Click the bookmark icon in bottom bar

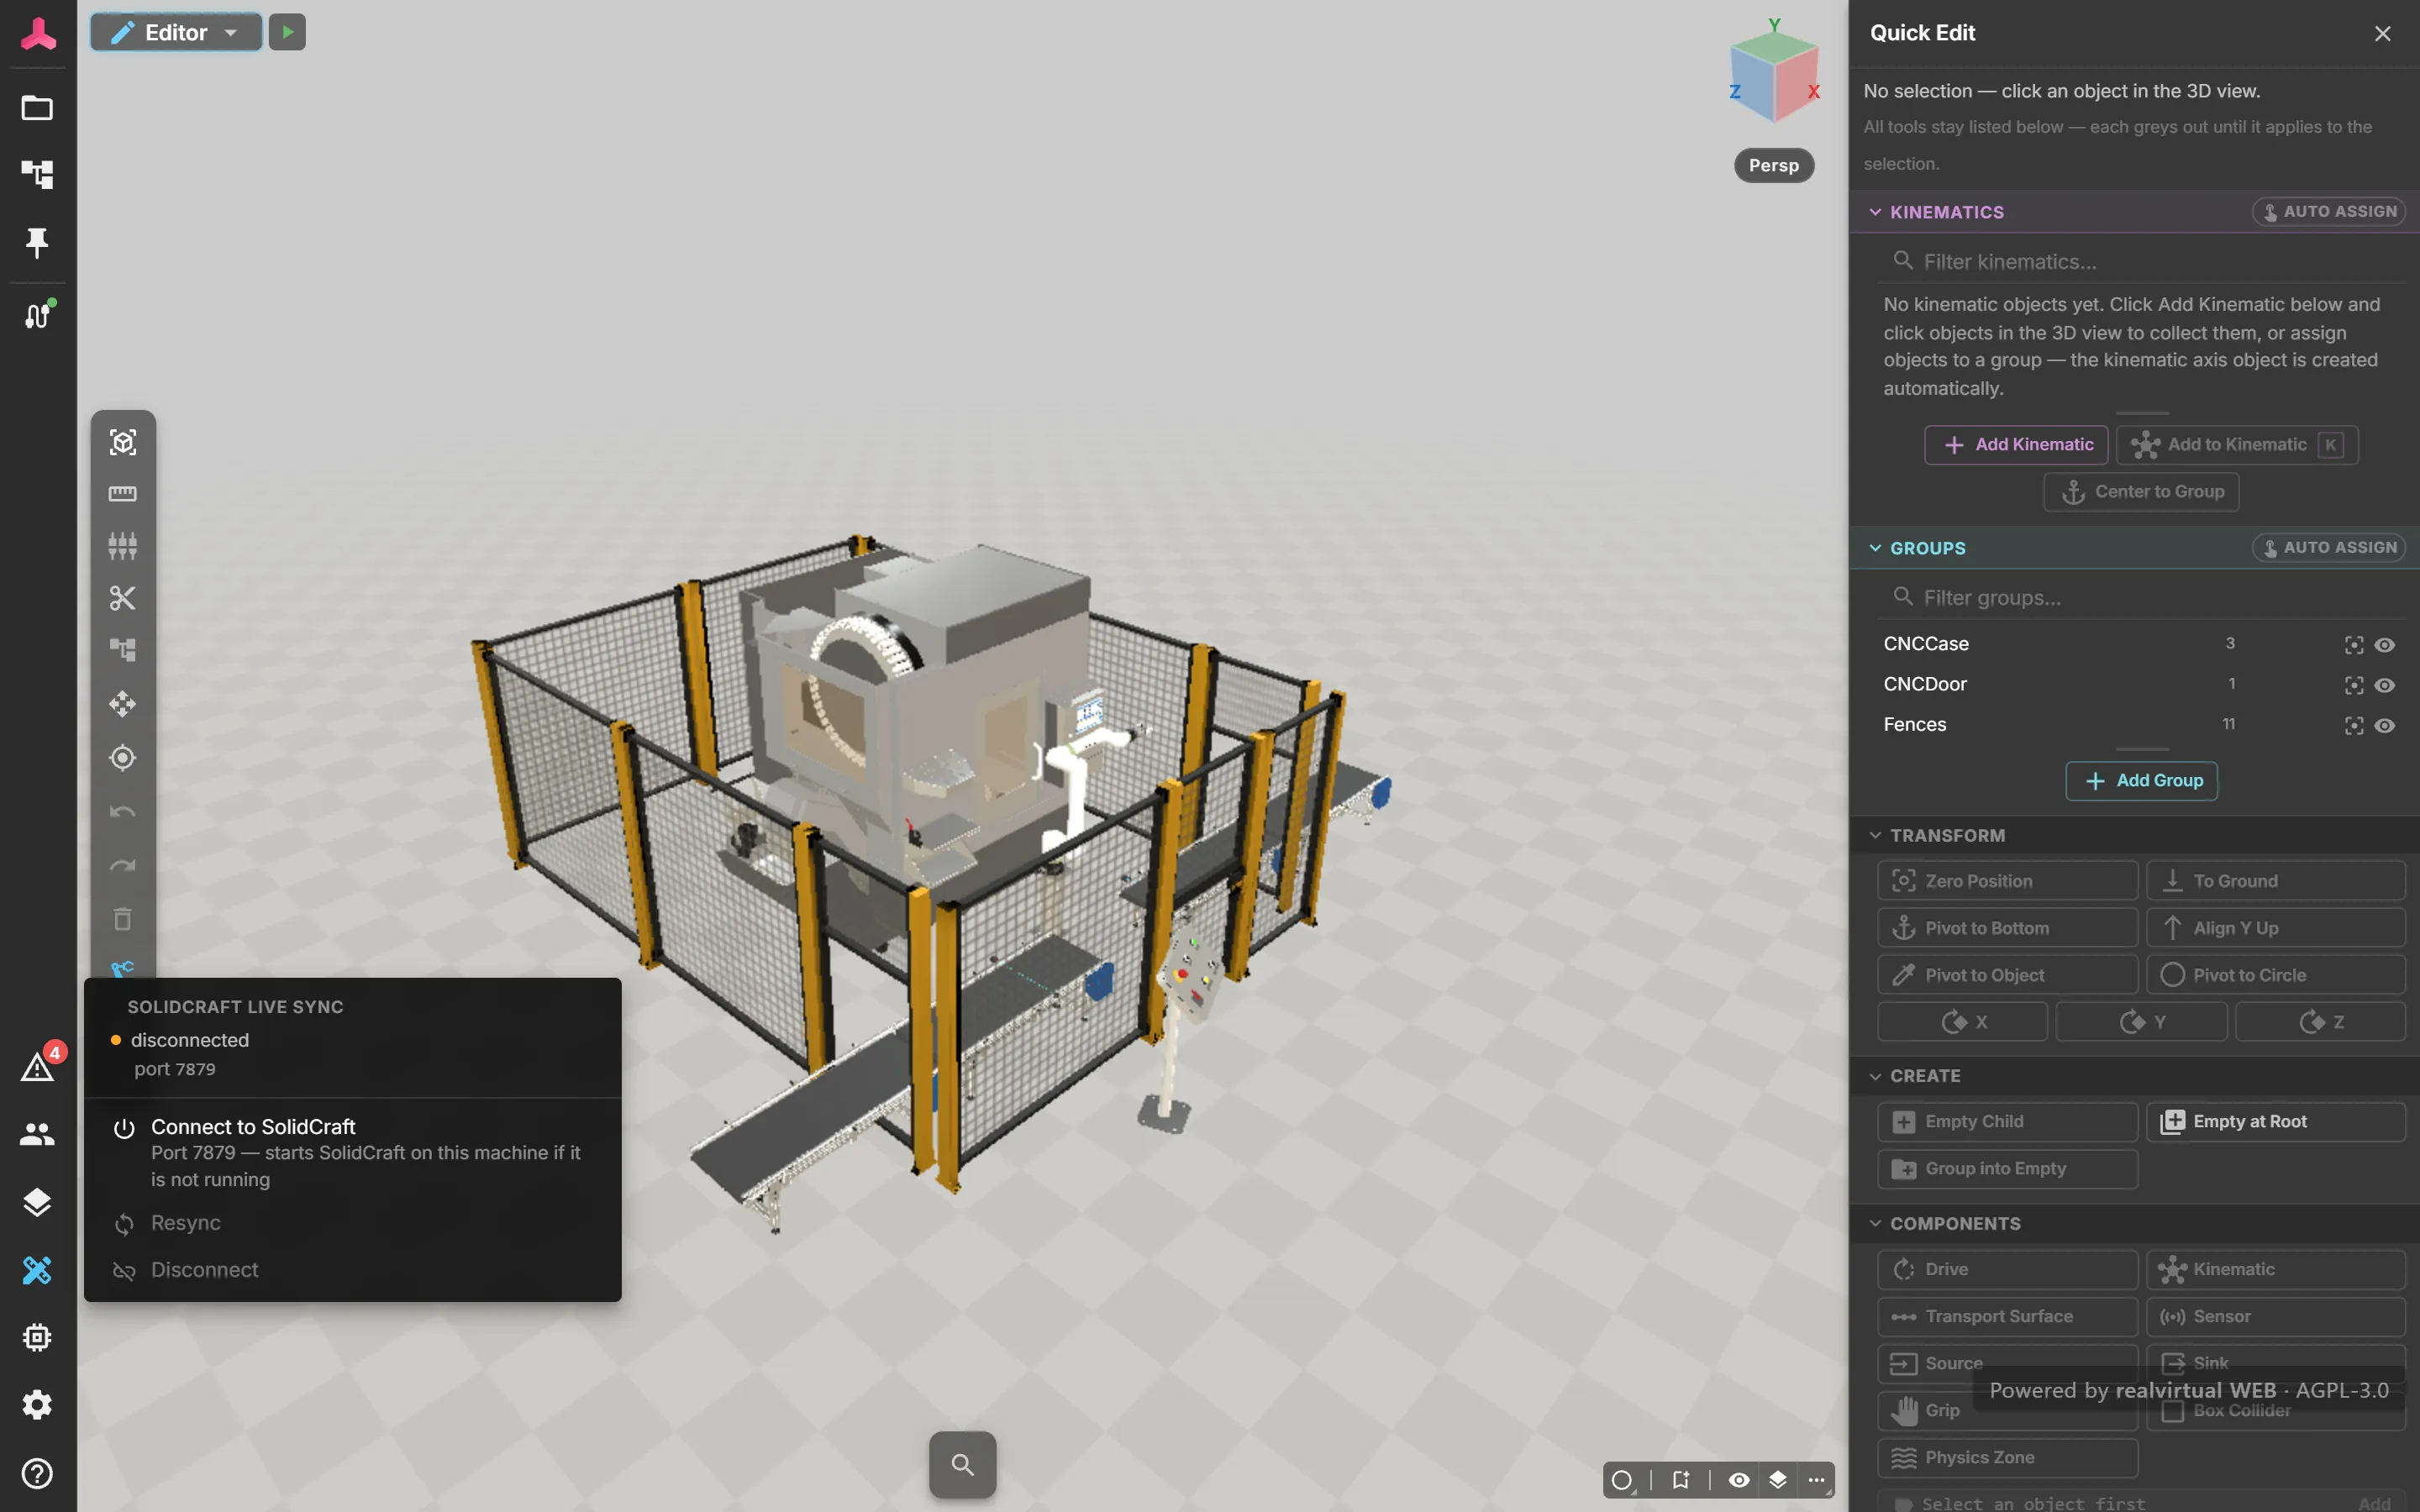1680,1479
